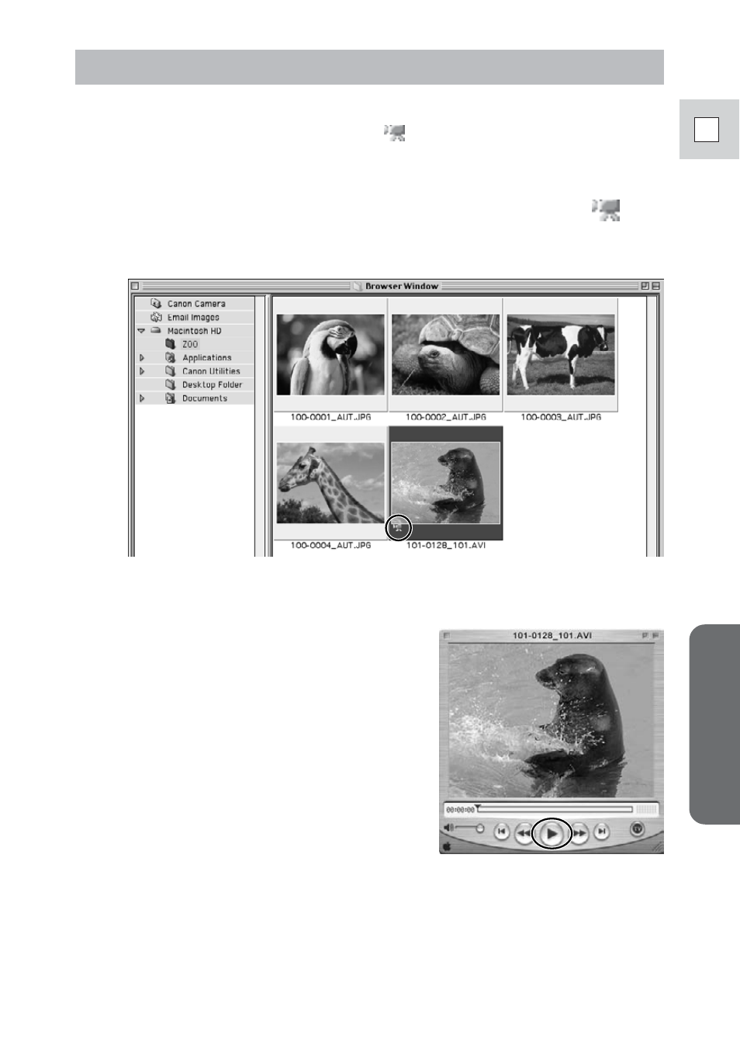Click the movie icon under seal thumbnail
Screen dimensions: 740x1049
tap(399, 528)
